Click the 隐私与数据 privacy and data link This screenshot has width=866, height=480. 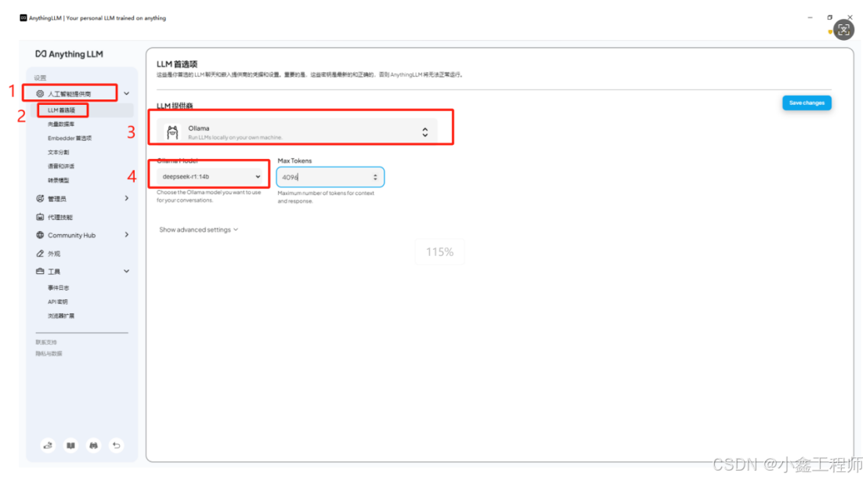49,353
